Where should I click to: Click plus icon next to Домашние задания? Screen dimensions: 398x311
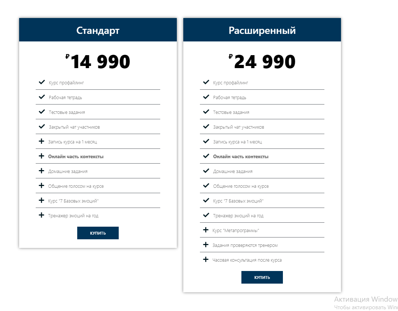pyautogui.click(x=41, y=171)
